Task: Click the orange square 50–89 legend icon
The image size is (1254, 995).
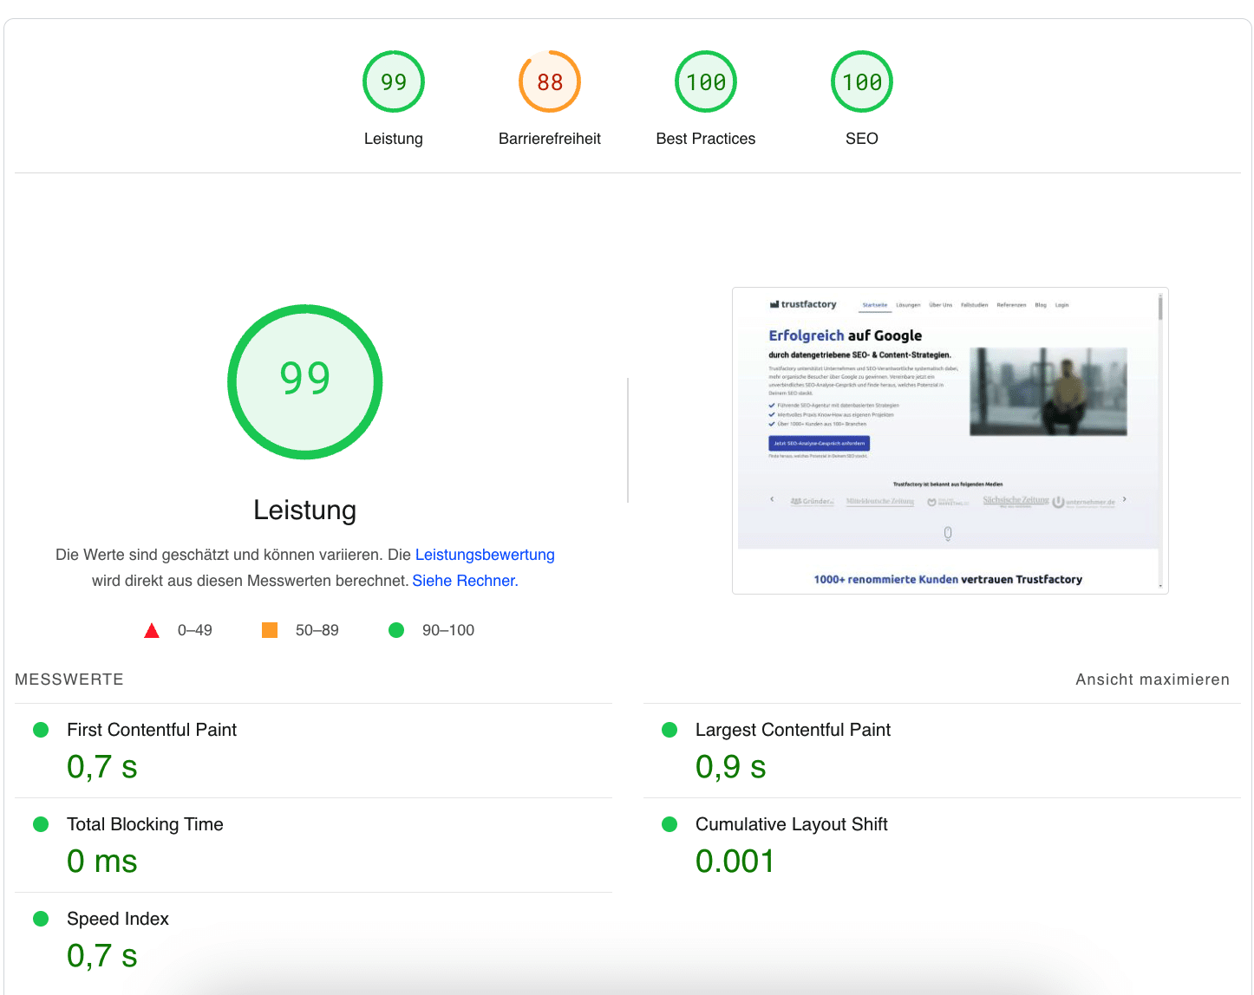Action: [x=270, y=630]
